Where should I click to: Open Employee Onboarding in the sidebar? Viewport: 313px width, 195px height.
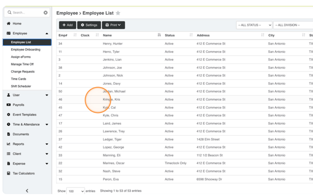click(26, 50)
